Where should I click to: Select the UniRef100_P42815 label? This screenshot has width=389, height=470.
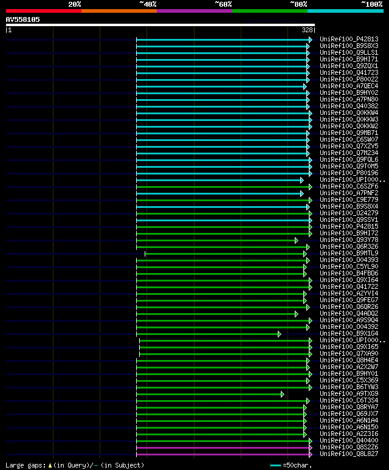[x=349, y=227]
